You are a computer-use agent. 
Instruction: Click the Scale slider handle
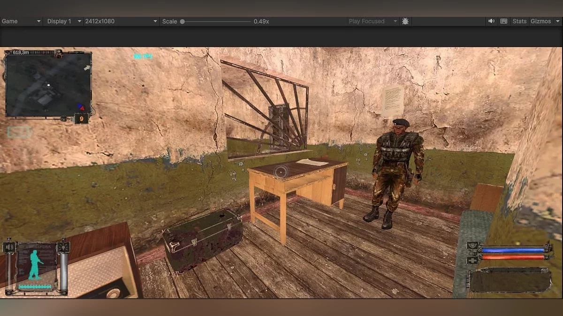tap(182, 21)
